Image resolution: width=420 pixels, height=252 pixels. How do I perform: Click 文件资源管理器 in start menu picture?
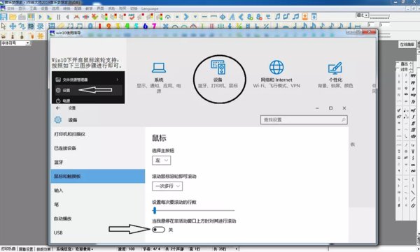75,80
